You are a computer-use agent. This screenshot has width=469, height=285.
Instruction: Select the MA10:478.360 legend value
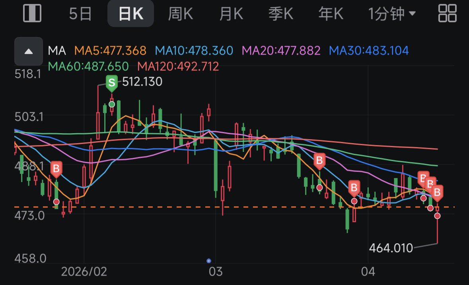(194, 51)
